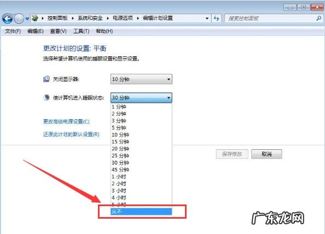Click the sleep moon icon

[47, 97]
